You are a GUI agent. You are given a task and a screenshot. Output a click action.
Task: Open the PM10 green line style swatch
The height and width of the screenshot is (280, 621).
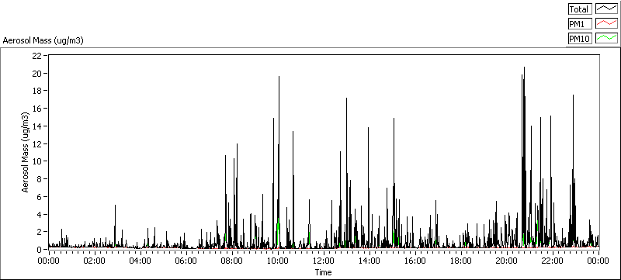click(607, 38)
